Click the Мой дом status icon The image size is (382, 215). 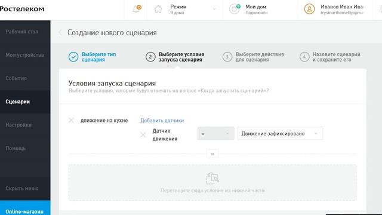[235, 9]
